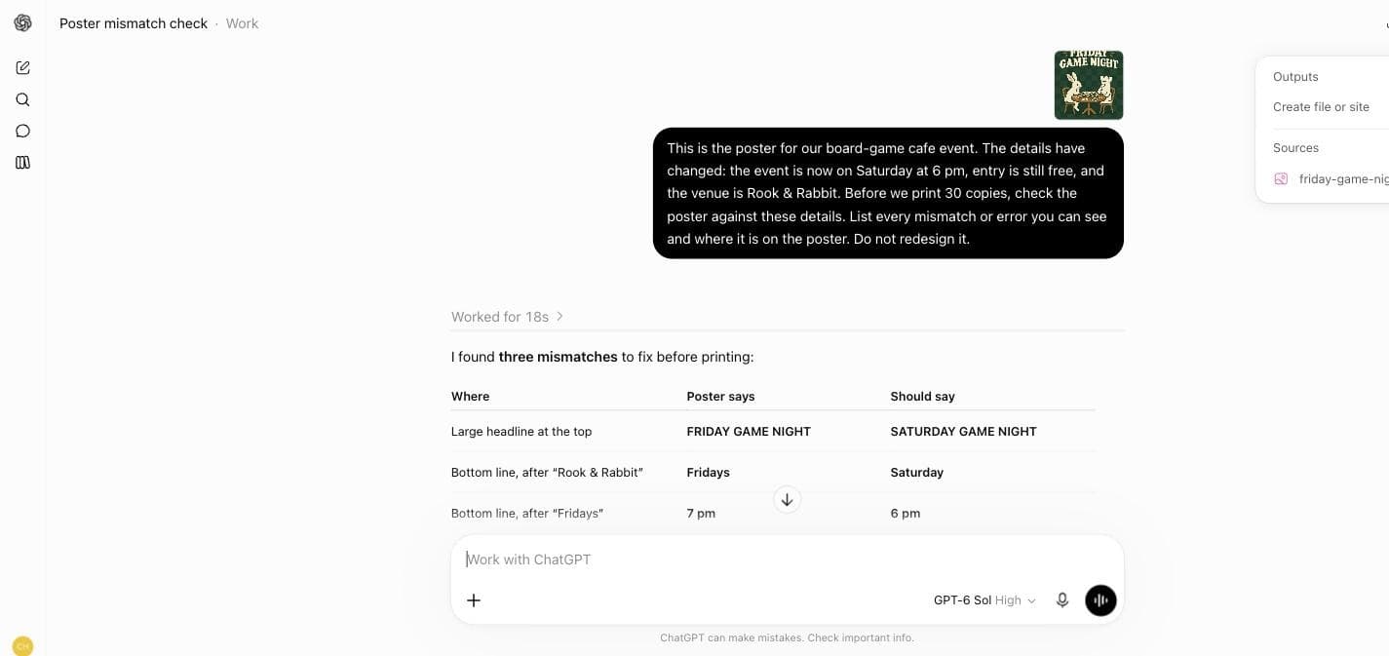The height and width of the screenshot is (656, 1389).
Task: Select 'Create file or site' option
Action: click(x=1321, y=107)
